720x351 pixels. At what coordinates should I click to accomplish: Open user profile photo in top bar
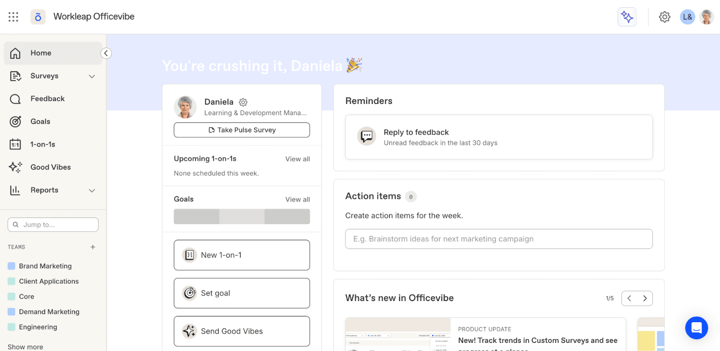tap(707, 17)
